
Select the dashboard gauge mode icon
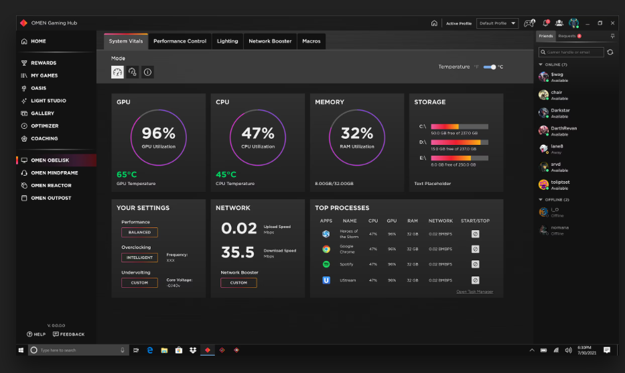(117, 72)
